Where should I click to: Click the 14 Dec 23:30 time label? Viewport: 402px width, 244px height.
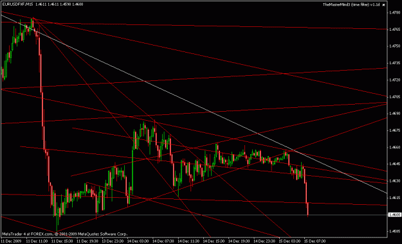pyautogui.click(x=264, y=241)
